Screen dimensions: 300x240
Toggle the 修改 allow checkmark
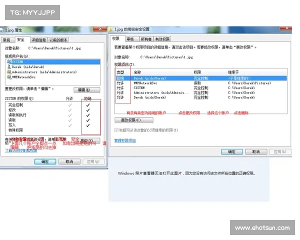[70, 110]
